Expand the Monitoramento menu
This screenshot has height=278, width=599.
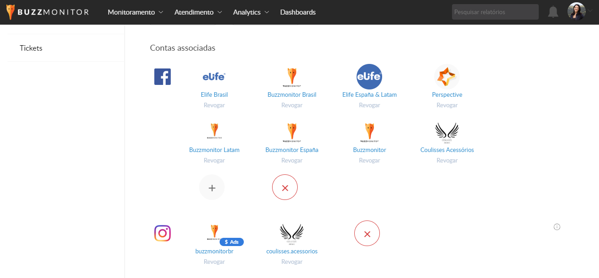(136, 12)
